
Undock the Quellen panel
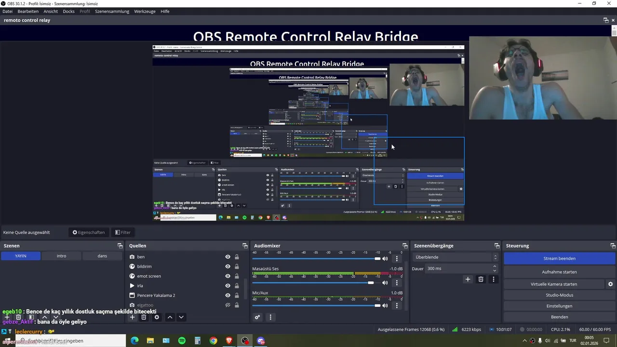[245, 246]
